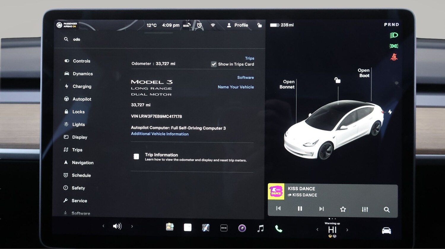This screenshot has width=445, height=249.
Task: Tap the alarm clock icon in the status bar
Action: 199,25
